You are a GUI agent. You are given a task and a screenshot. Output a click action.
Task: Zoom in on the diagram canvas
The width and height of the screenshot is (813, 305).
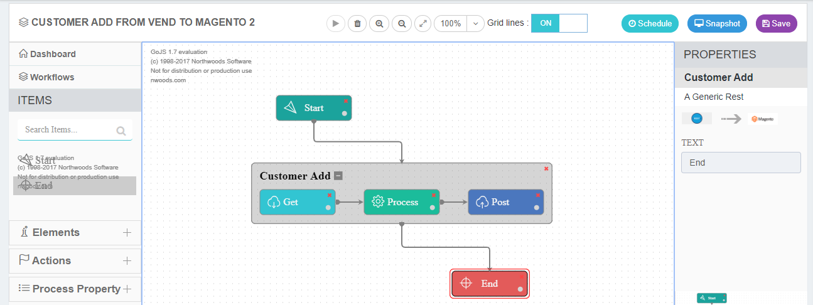click(x=379, y=23)
